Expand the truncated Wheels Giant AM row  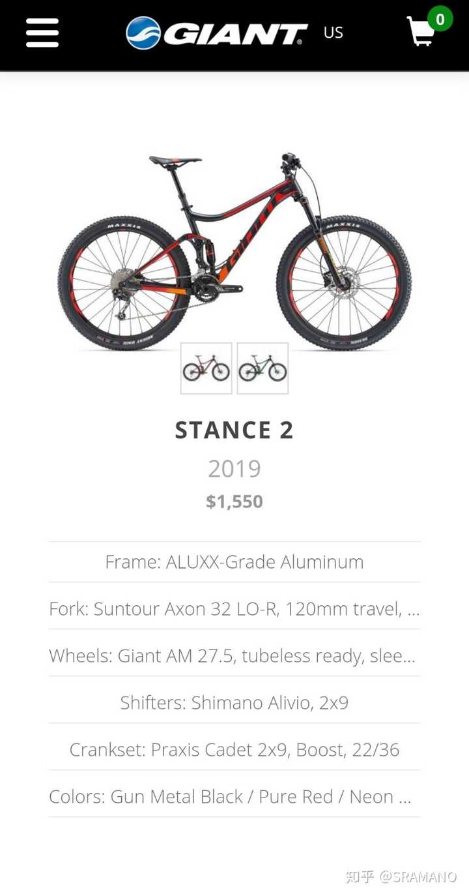pos(234,656)
